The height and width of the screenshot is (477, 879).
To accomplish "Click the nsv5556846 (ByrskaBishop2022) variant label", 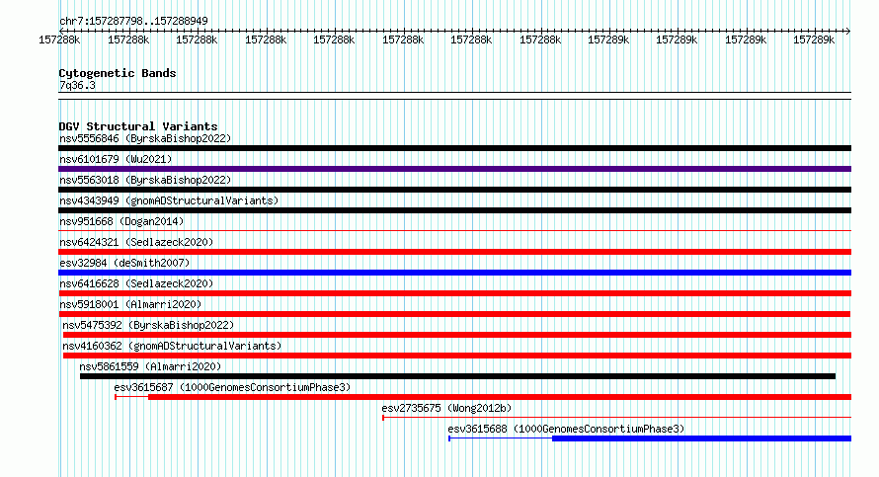I will [x=145, y=138].
